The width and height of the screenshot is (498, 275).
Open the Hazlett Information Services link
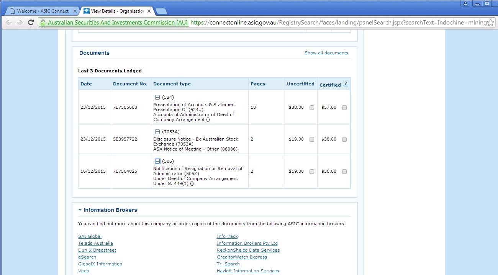coord(248,271)
